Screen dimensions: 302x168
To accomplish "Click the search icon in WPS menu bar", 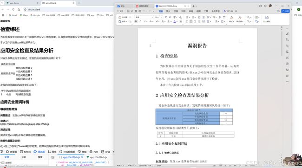I will tap(236, 11).
